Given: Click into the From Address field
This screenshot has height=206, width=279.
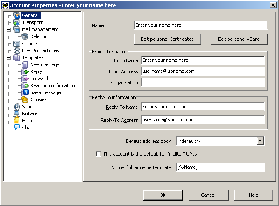Looking at the screenshot, I should [x=202, y=71].
